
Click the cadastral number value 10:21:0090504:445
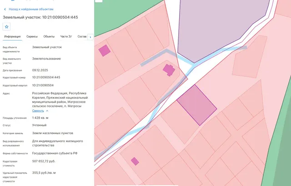pos(46,77)
